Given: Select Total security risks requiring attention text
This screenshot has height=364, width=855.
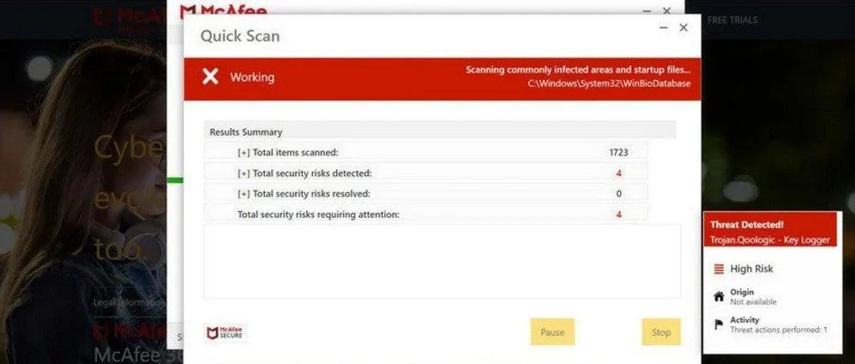Looking at the screenshot, I should click(318, 215).
